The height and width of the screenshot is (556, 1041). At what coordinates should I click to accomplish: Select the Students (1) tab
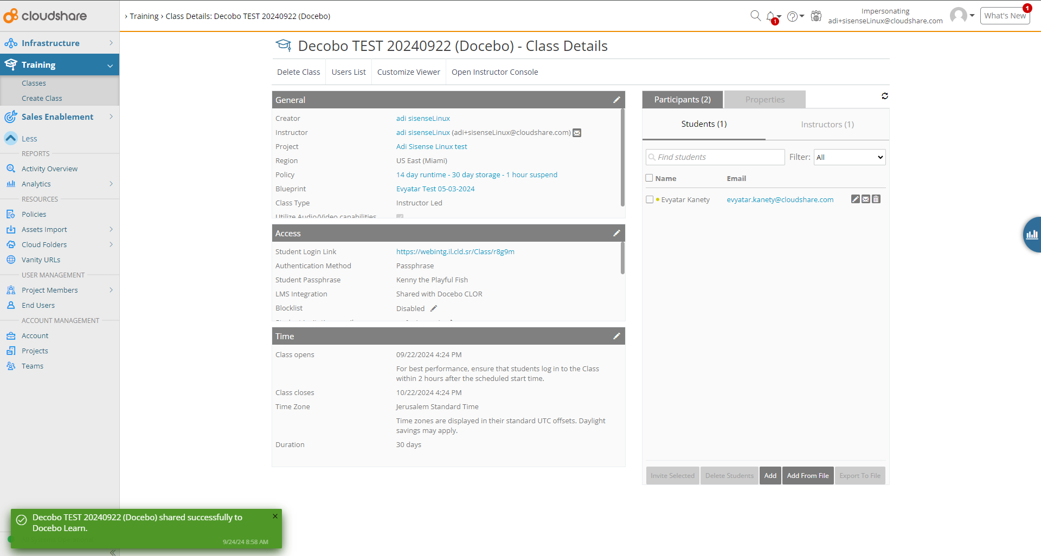click(704, 124)
